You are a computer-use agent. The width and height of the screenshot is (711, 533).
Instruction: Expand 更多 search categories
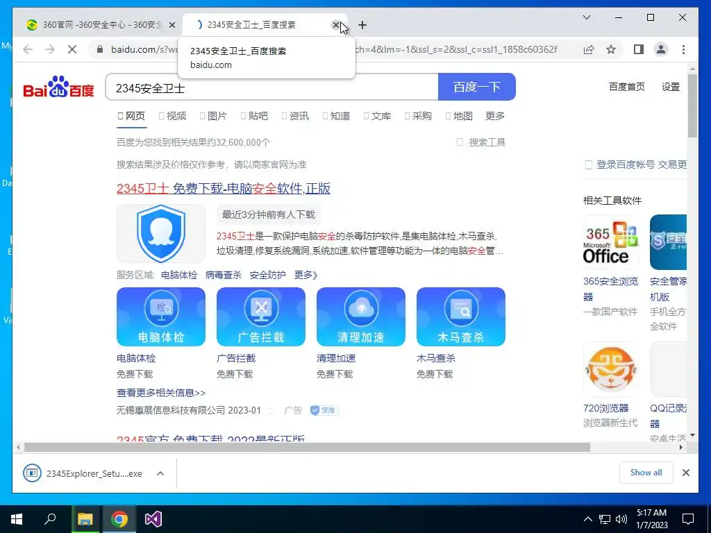pos(494,116)
